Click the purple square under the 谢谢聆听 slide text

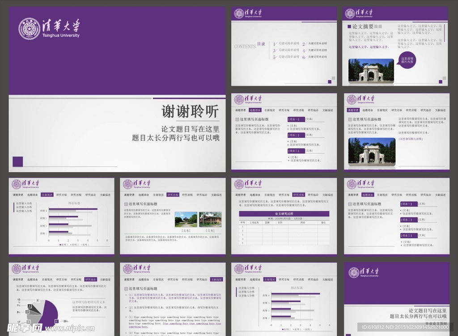pyautogui.click(x=18, y=162)
